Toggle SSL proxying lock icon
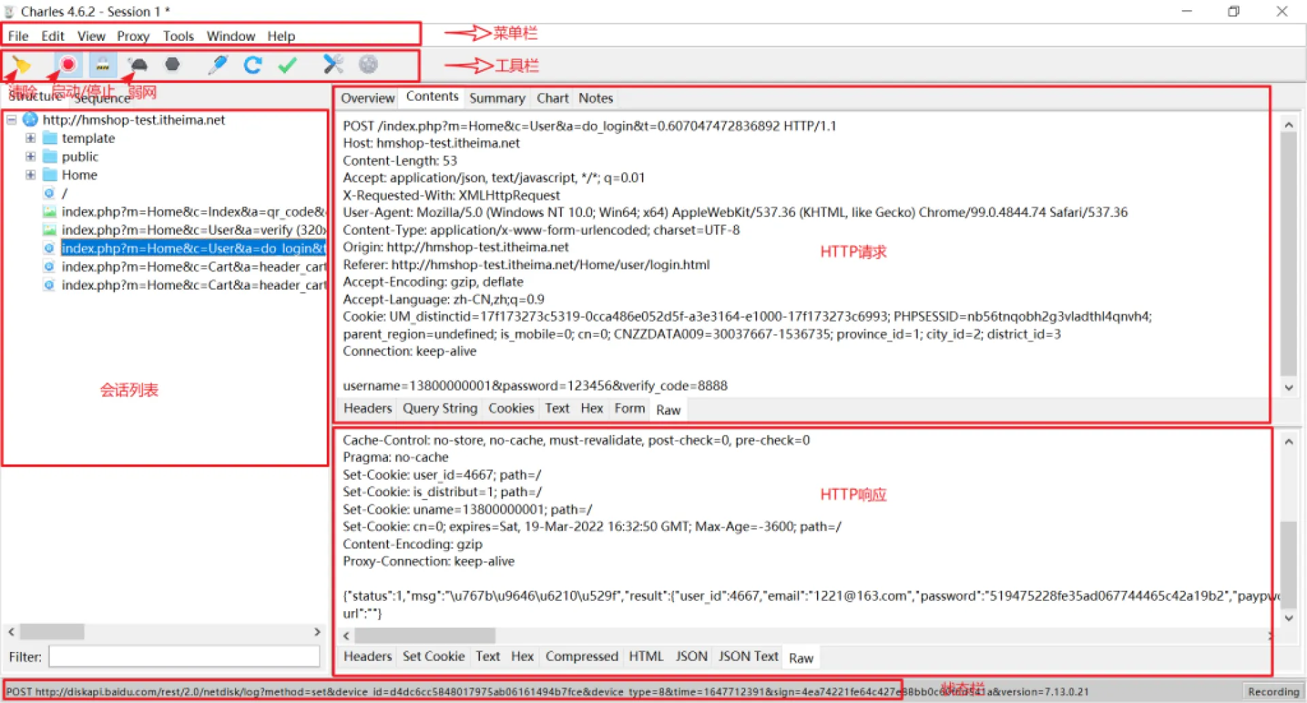This screenshot has height=703, width=1307. [x=102, y=65]
